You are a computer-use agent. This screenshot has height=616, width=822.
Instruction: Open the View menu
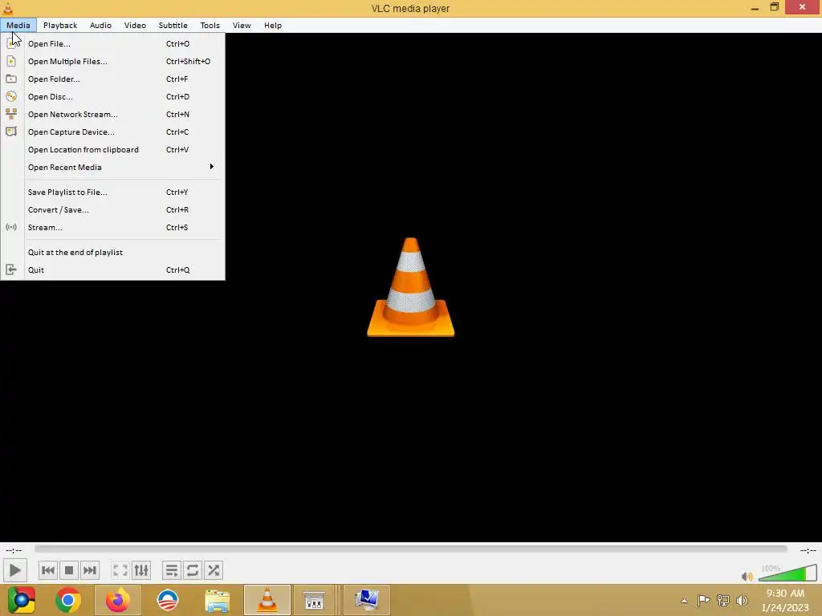tap(242, 25)
